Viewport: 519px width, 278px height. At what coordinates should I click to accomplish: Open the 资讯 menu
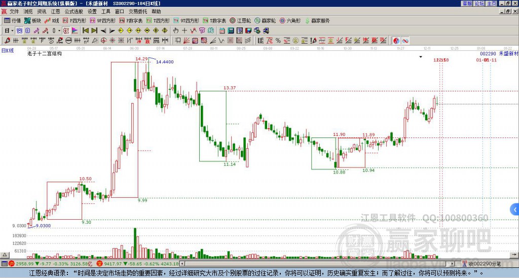coord(42,12)
